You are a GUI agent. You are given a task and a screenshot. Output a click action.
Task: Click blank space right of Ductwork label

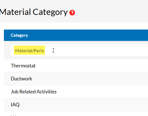pos(90,79)
